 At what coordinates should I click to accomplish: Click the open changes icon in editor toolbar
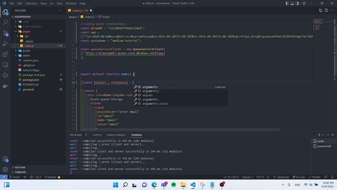[x=321, y=11]
